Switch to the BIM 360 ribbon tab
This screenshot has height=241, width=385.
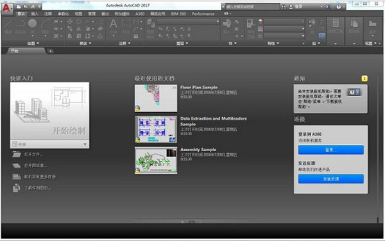[x=178, y=13]
